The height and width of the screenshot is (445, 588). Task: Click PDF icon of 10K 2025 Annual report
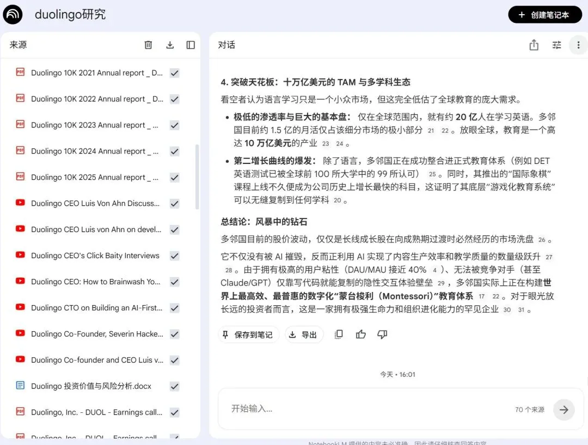20,176
